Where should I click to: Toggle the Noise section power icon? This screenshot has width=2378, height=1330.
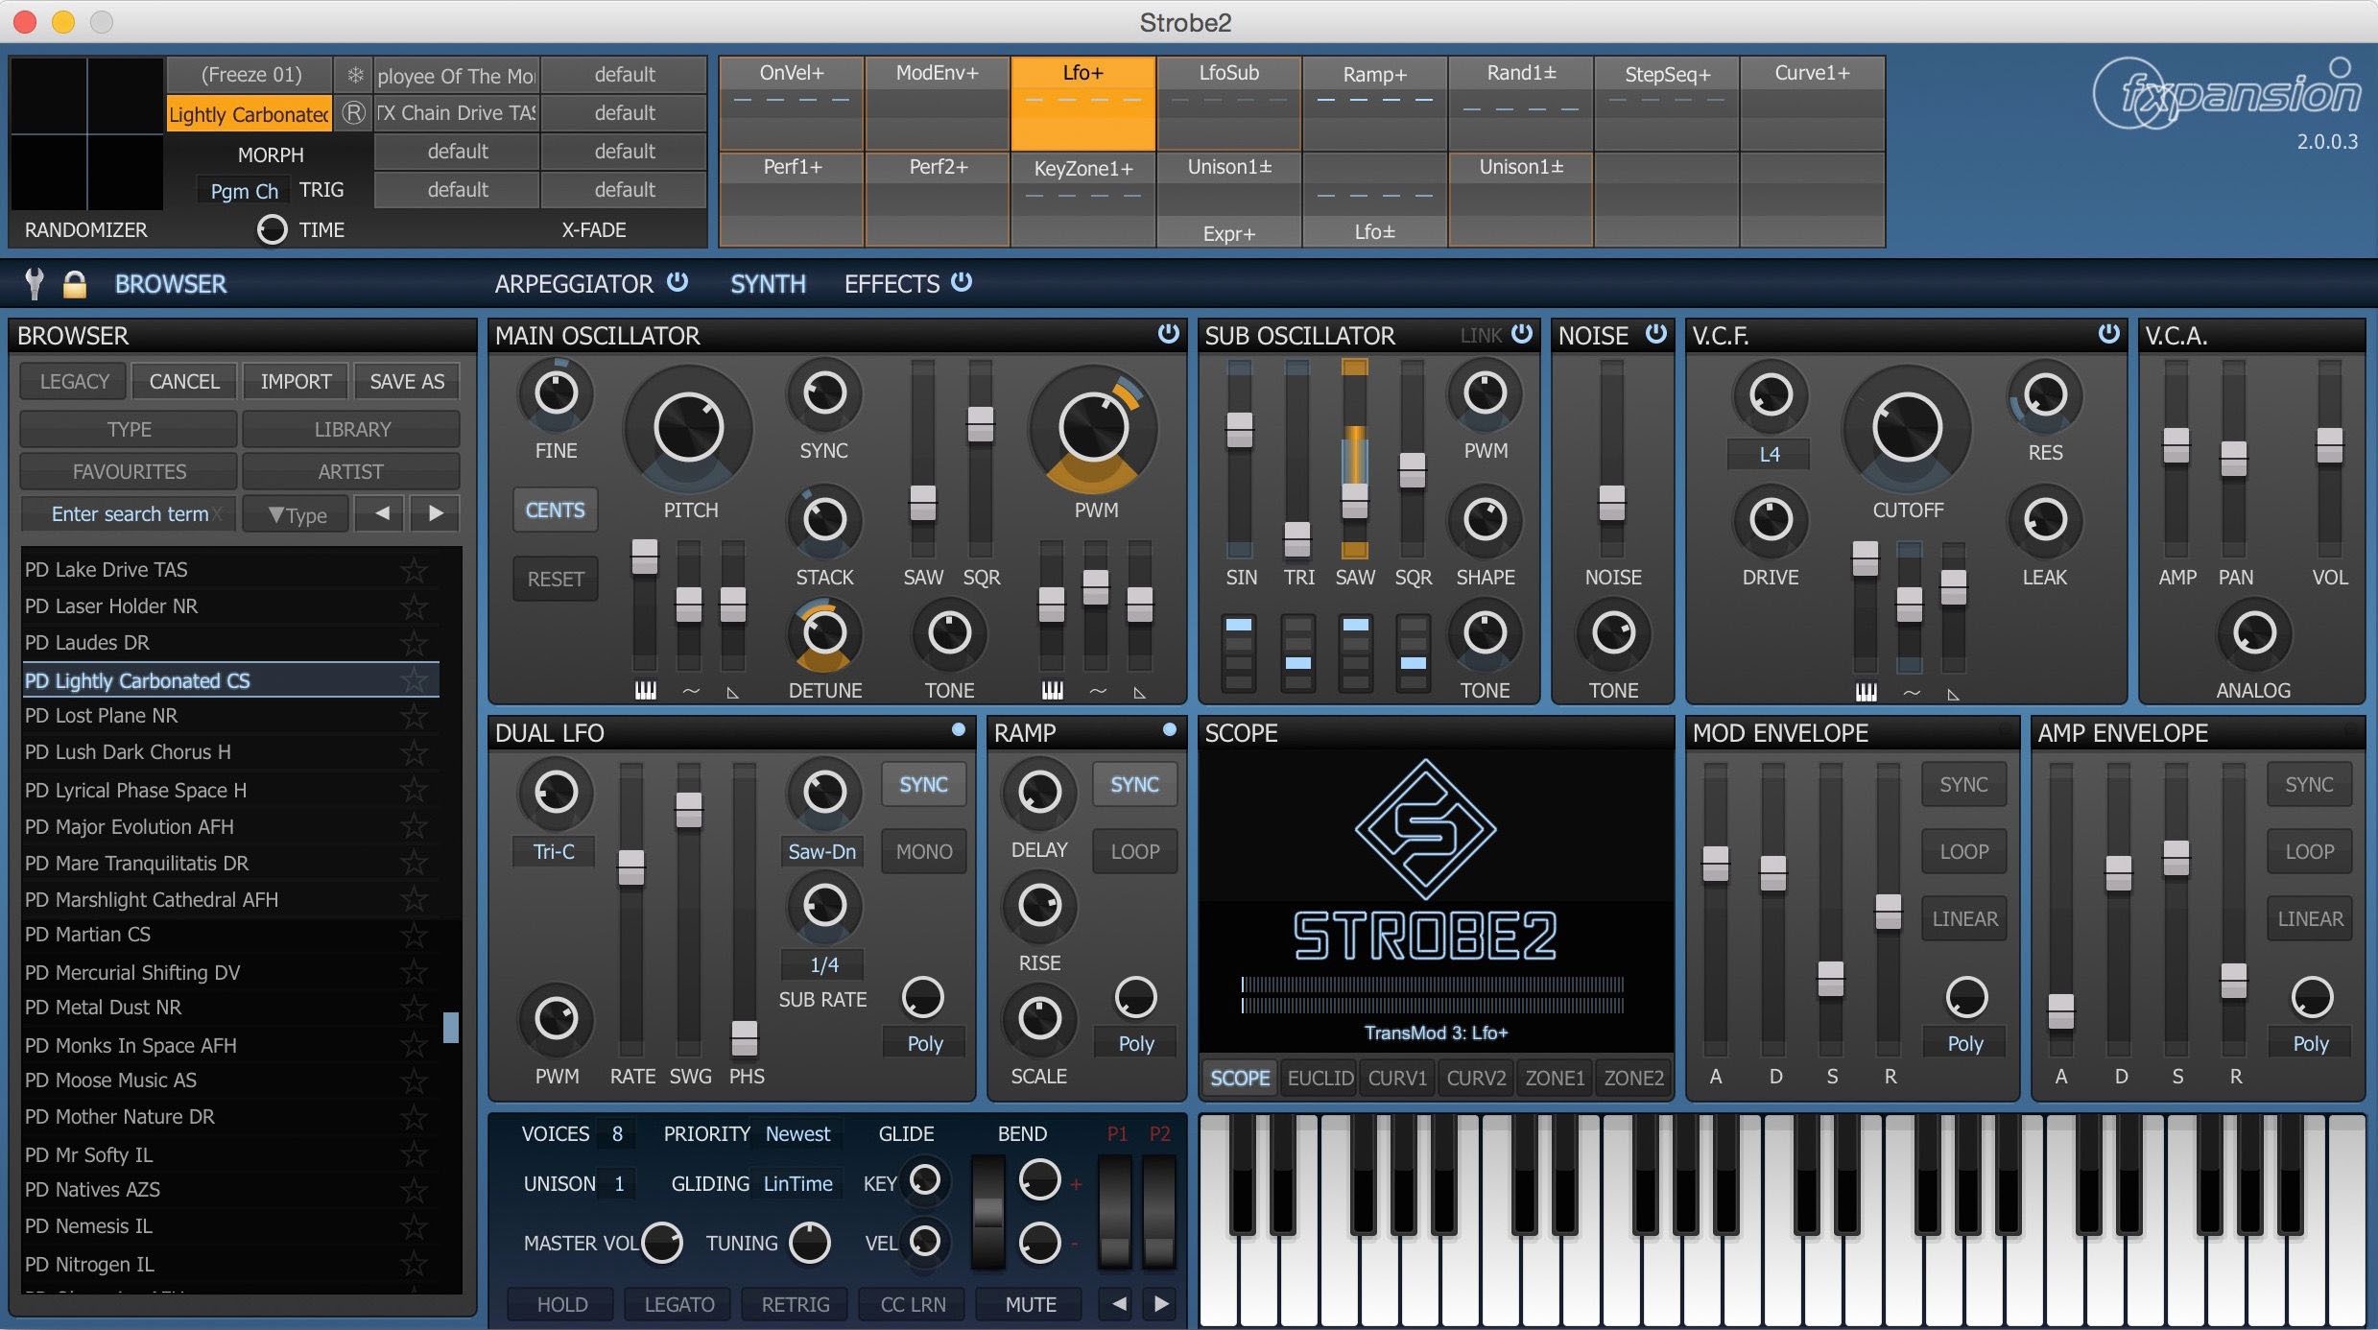click(x=1656, y=334)
